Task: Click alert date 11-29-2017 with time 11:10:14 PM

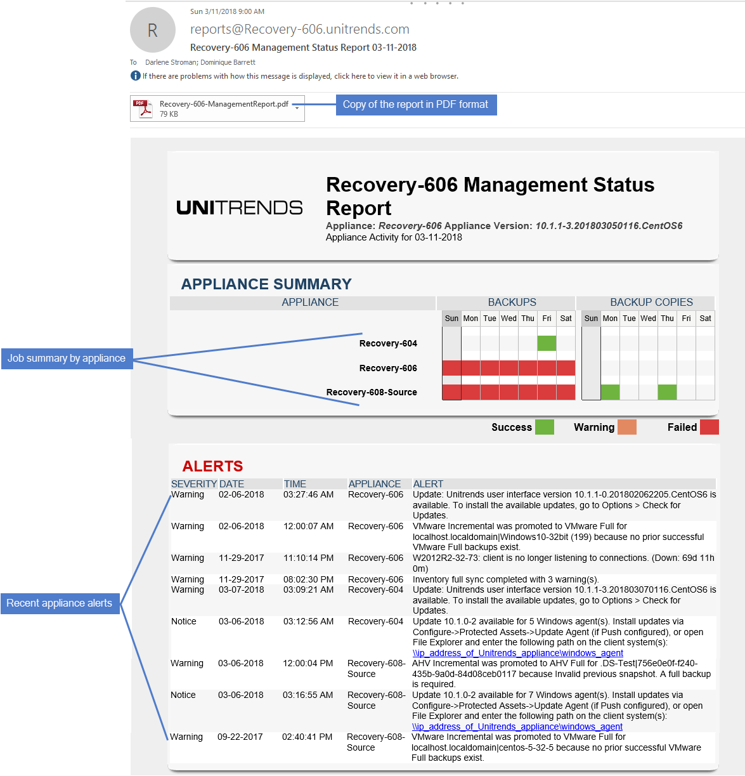Action: pyautogui.click(x=241, y=558)
